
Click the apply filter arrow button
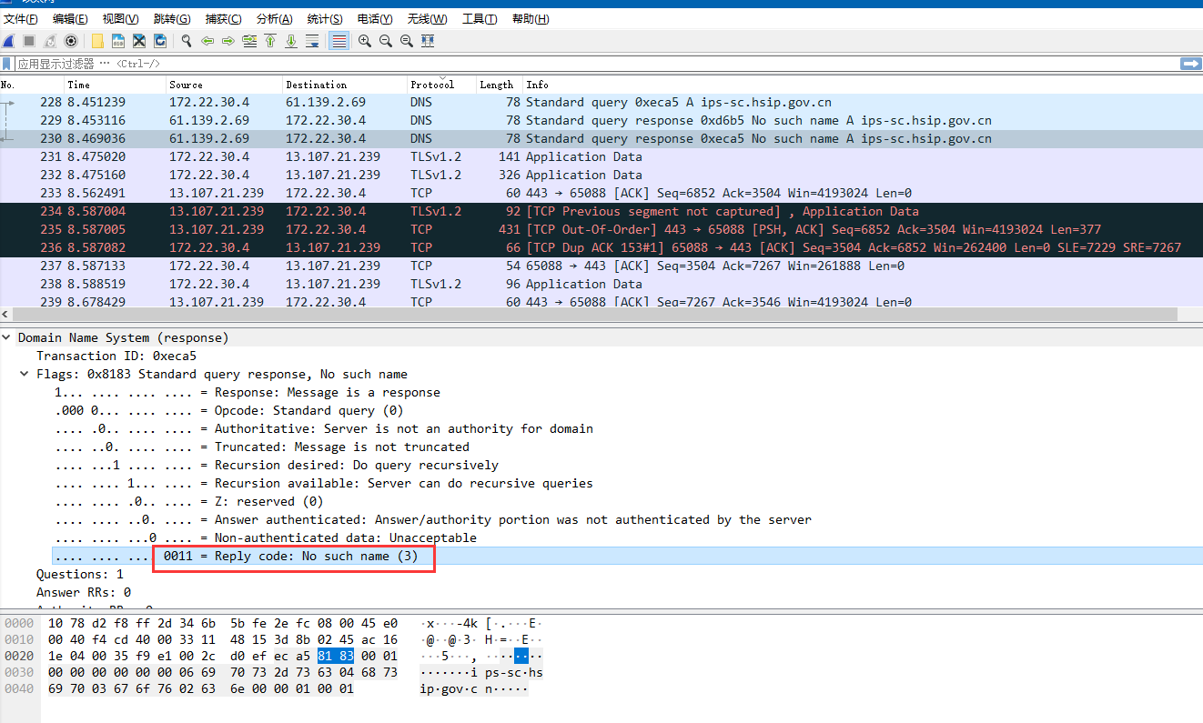(1190, 64)
